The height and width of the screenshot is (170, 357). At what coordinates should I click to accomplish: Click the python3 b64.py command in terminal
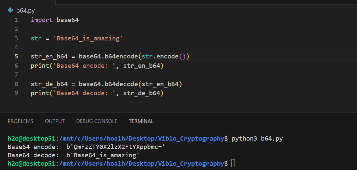coord(257,138)
